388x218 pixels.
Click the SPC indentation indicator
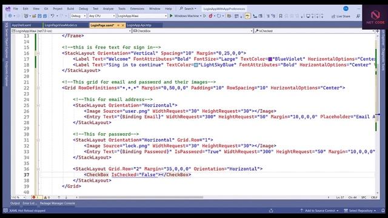(x=364, y=197)
